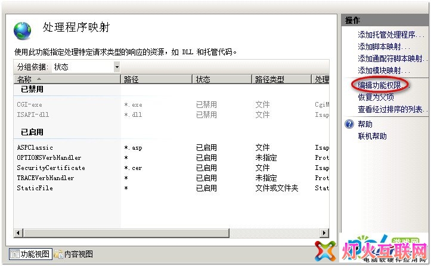The height and width of the screenshot is (266, 431).
Task: Click 文件或文件夹 path type cell
Action: point(277,188)
